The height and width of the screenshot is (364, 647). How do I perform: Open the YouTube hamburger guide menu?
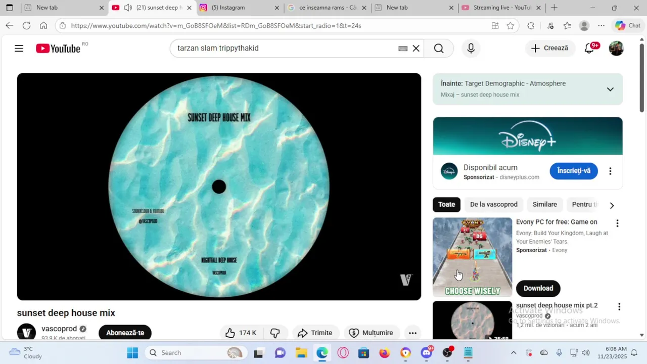click(x=19, y=49)
